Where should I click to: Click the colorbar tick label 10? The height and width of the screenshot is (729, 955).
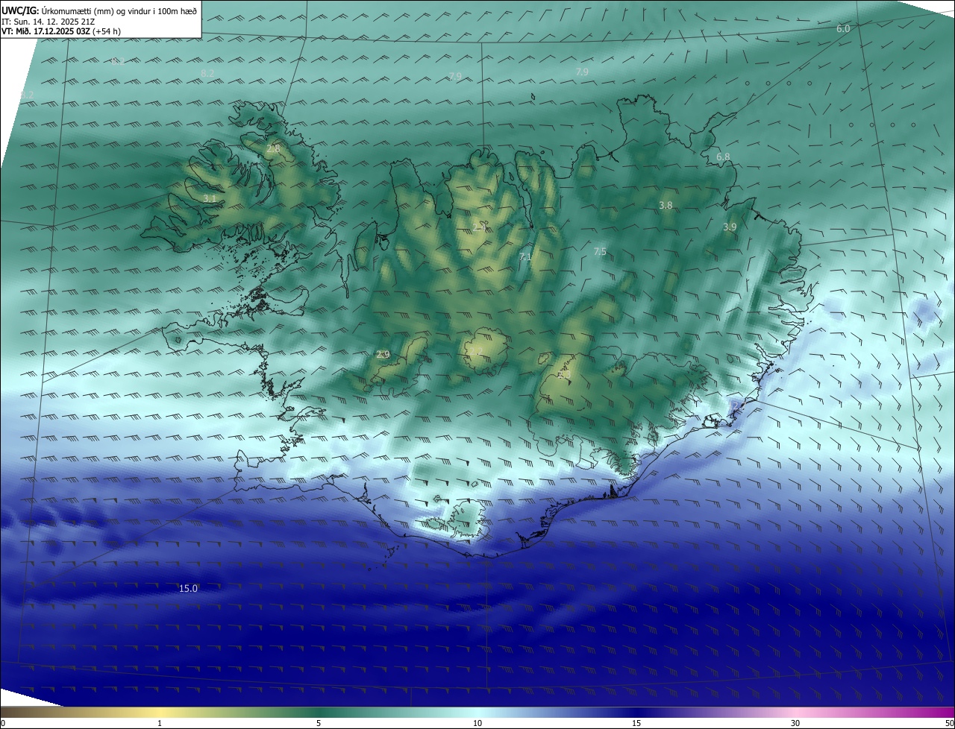coord(477,723)
